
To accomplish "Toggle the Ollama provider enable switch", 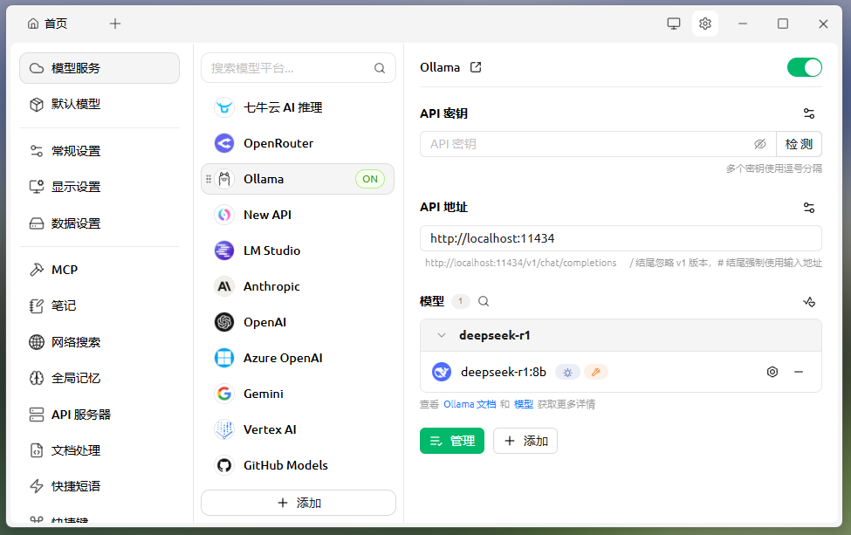I will point(805,68).
